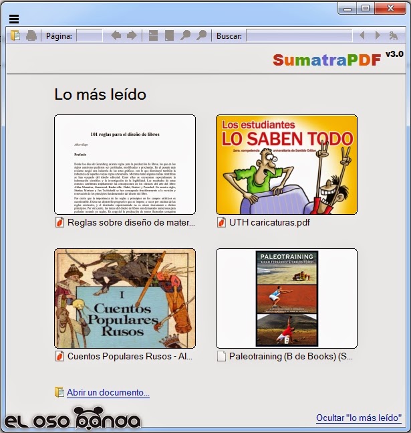The width and height of the screenshot is (411, 433).
Task: Click PDF icon beside Cuentos Populares Rusos
Action: [x=59, y=356]
